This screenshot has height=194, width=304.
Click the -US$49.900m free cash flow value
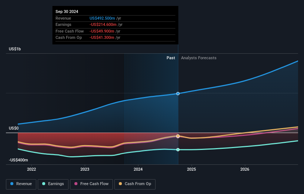(102, 31)
